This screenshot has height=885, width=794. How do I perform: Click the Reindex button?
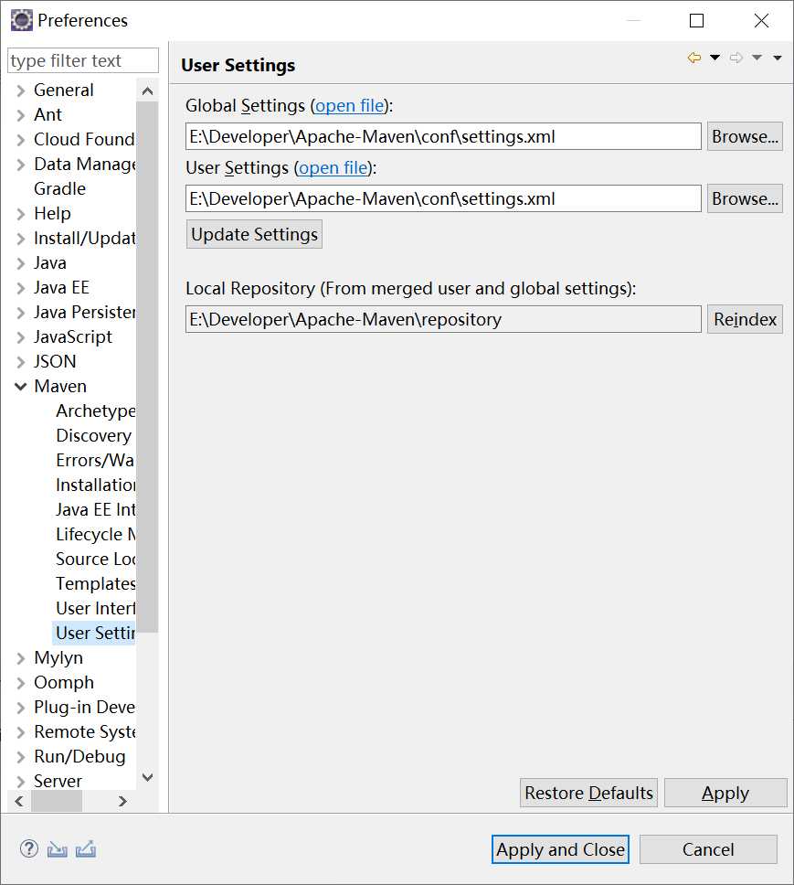click(x=745, y=319)
